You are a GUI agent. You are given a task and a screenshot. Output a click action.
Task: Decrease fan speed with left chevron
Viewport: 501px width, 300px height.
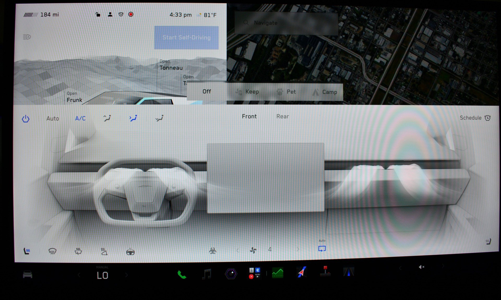click(237, 250)
